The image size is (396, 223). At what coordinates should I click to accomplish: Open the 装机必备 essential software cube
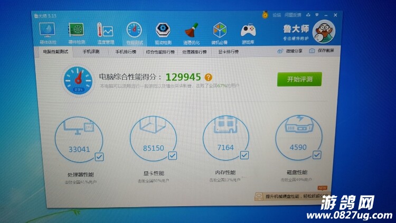point(220,33)
